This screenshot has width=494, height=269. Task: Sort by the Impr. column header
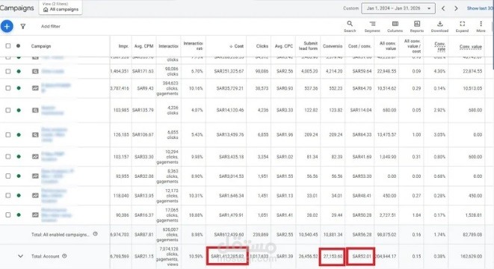coord(123,46)
